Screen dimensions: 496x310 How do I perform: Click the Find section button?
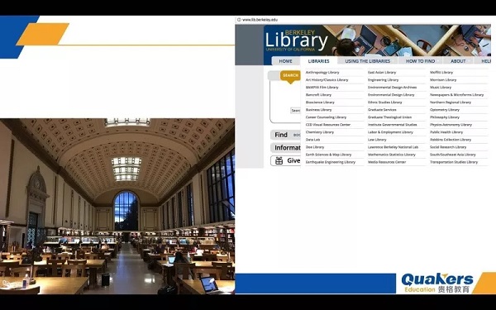(285, 135)
